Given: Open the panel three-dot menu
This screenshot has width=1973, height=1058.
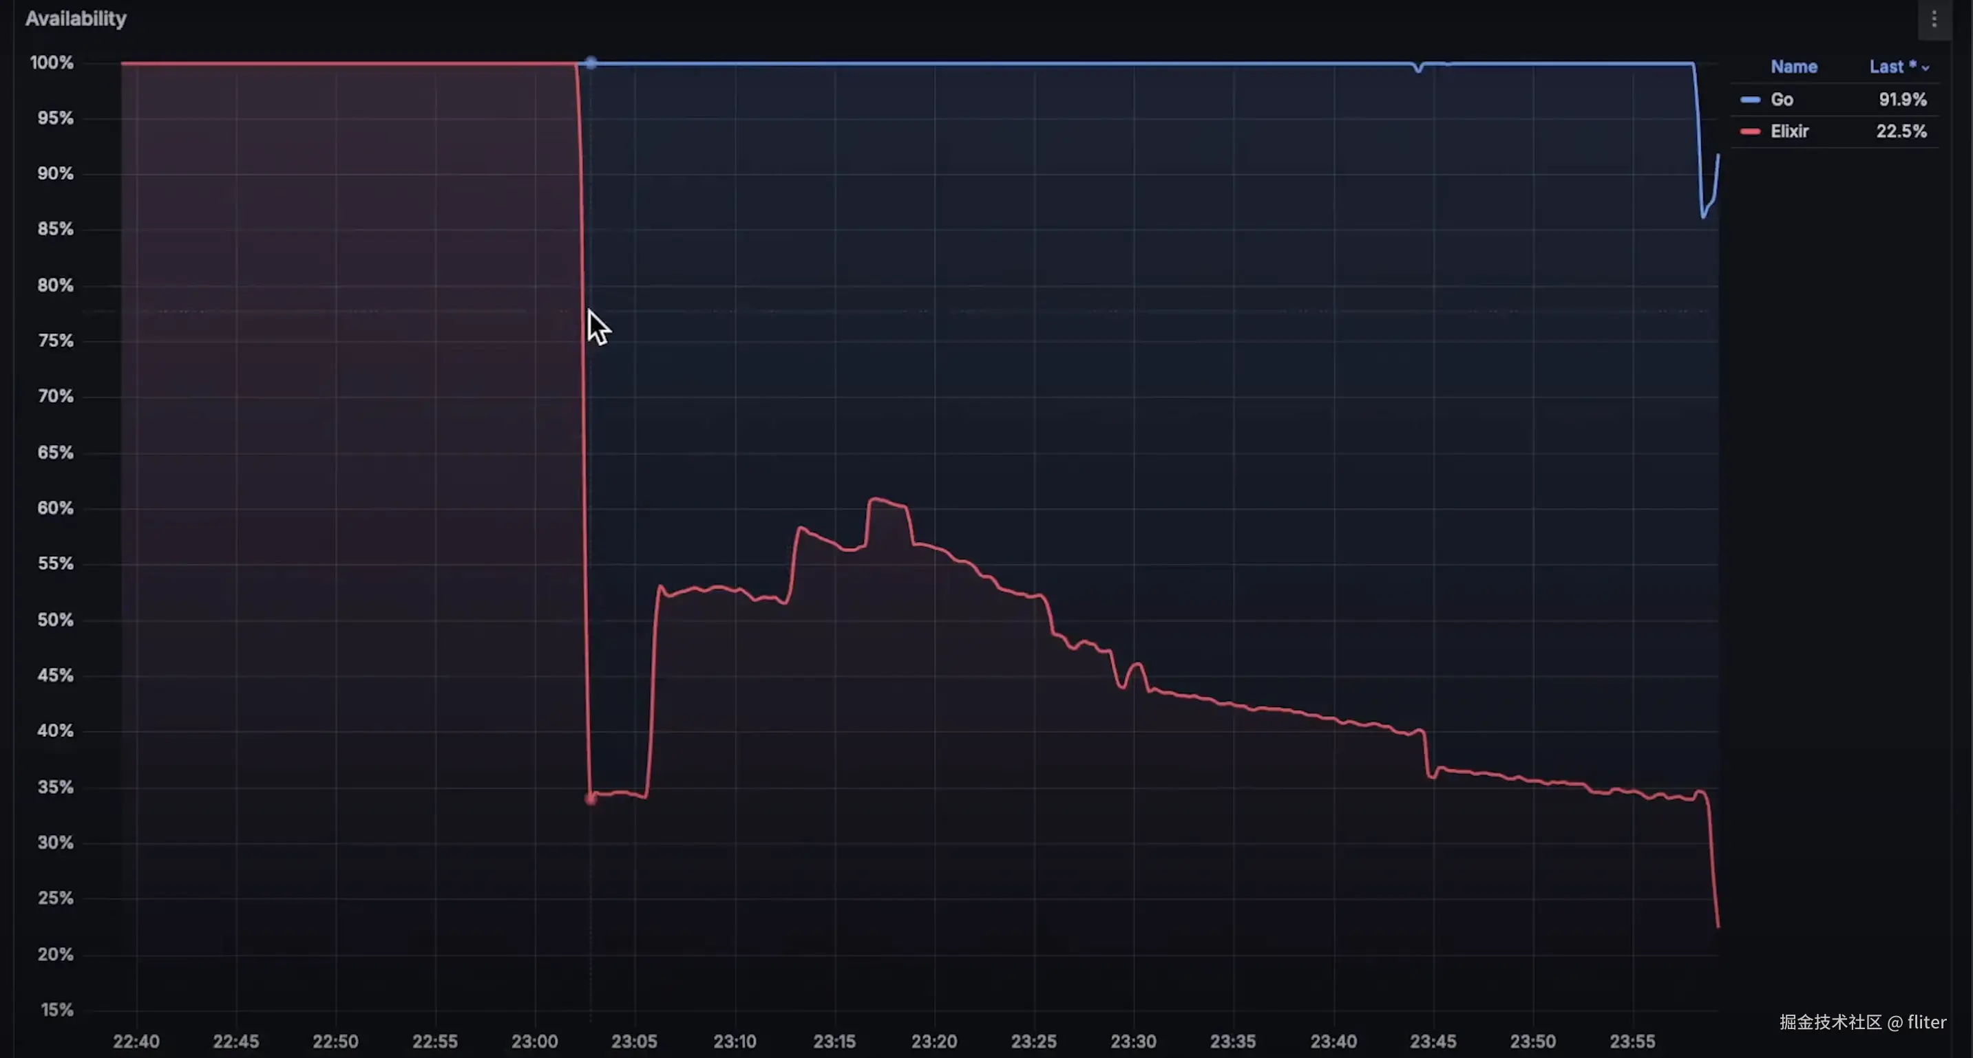Looking at the screenshot, I should point(1934,19).
